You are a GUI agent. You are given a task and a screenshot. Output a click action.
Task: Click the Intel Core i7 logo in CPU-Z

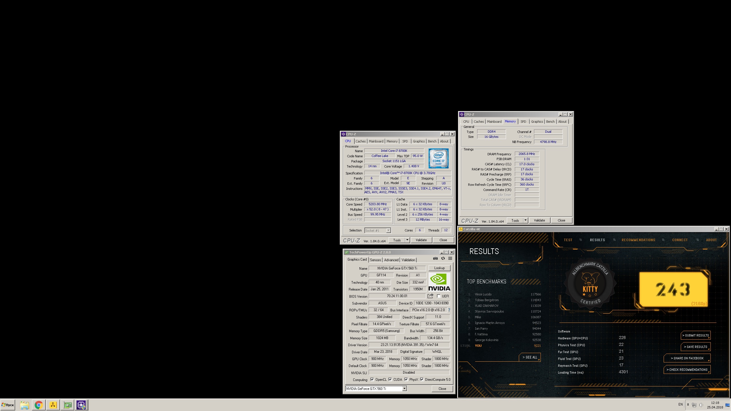pos(438,158)
